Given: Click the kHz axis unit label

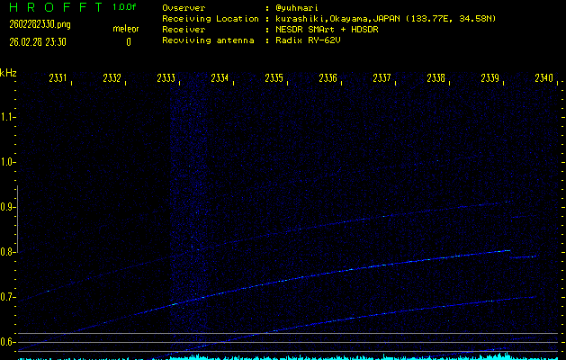Looking at the screenshot, I should point(8,73).
